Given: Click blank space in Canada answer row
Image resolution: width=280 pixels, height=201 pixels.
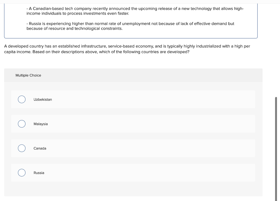Looking at the screenshot, I should (x=152, y=148).
